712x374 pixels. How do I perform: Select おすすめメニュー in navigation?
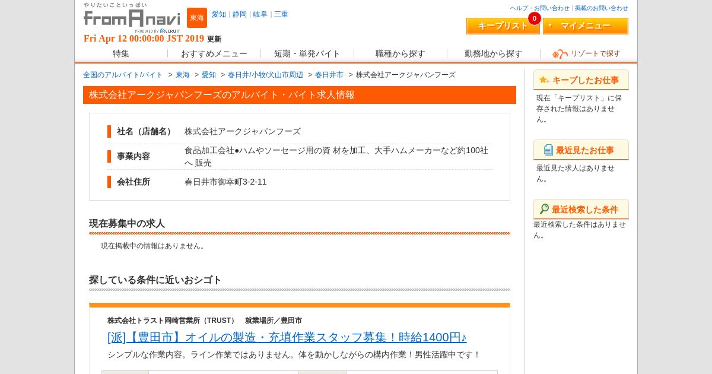coord(214,53)
